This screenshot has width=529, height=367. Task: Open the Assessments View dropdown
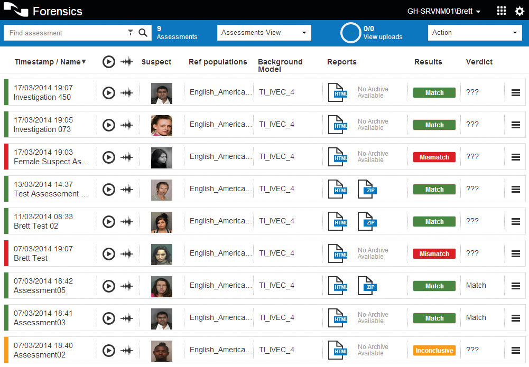pos(264,32)
